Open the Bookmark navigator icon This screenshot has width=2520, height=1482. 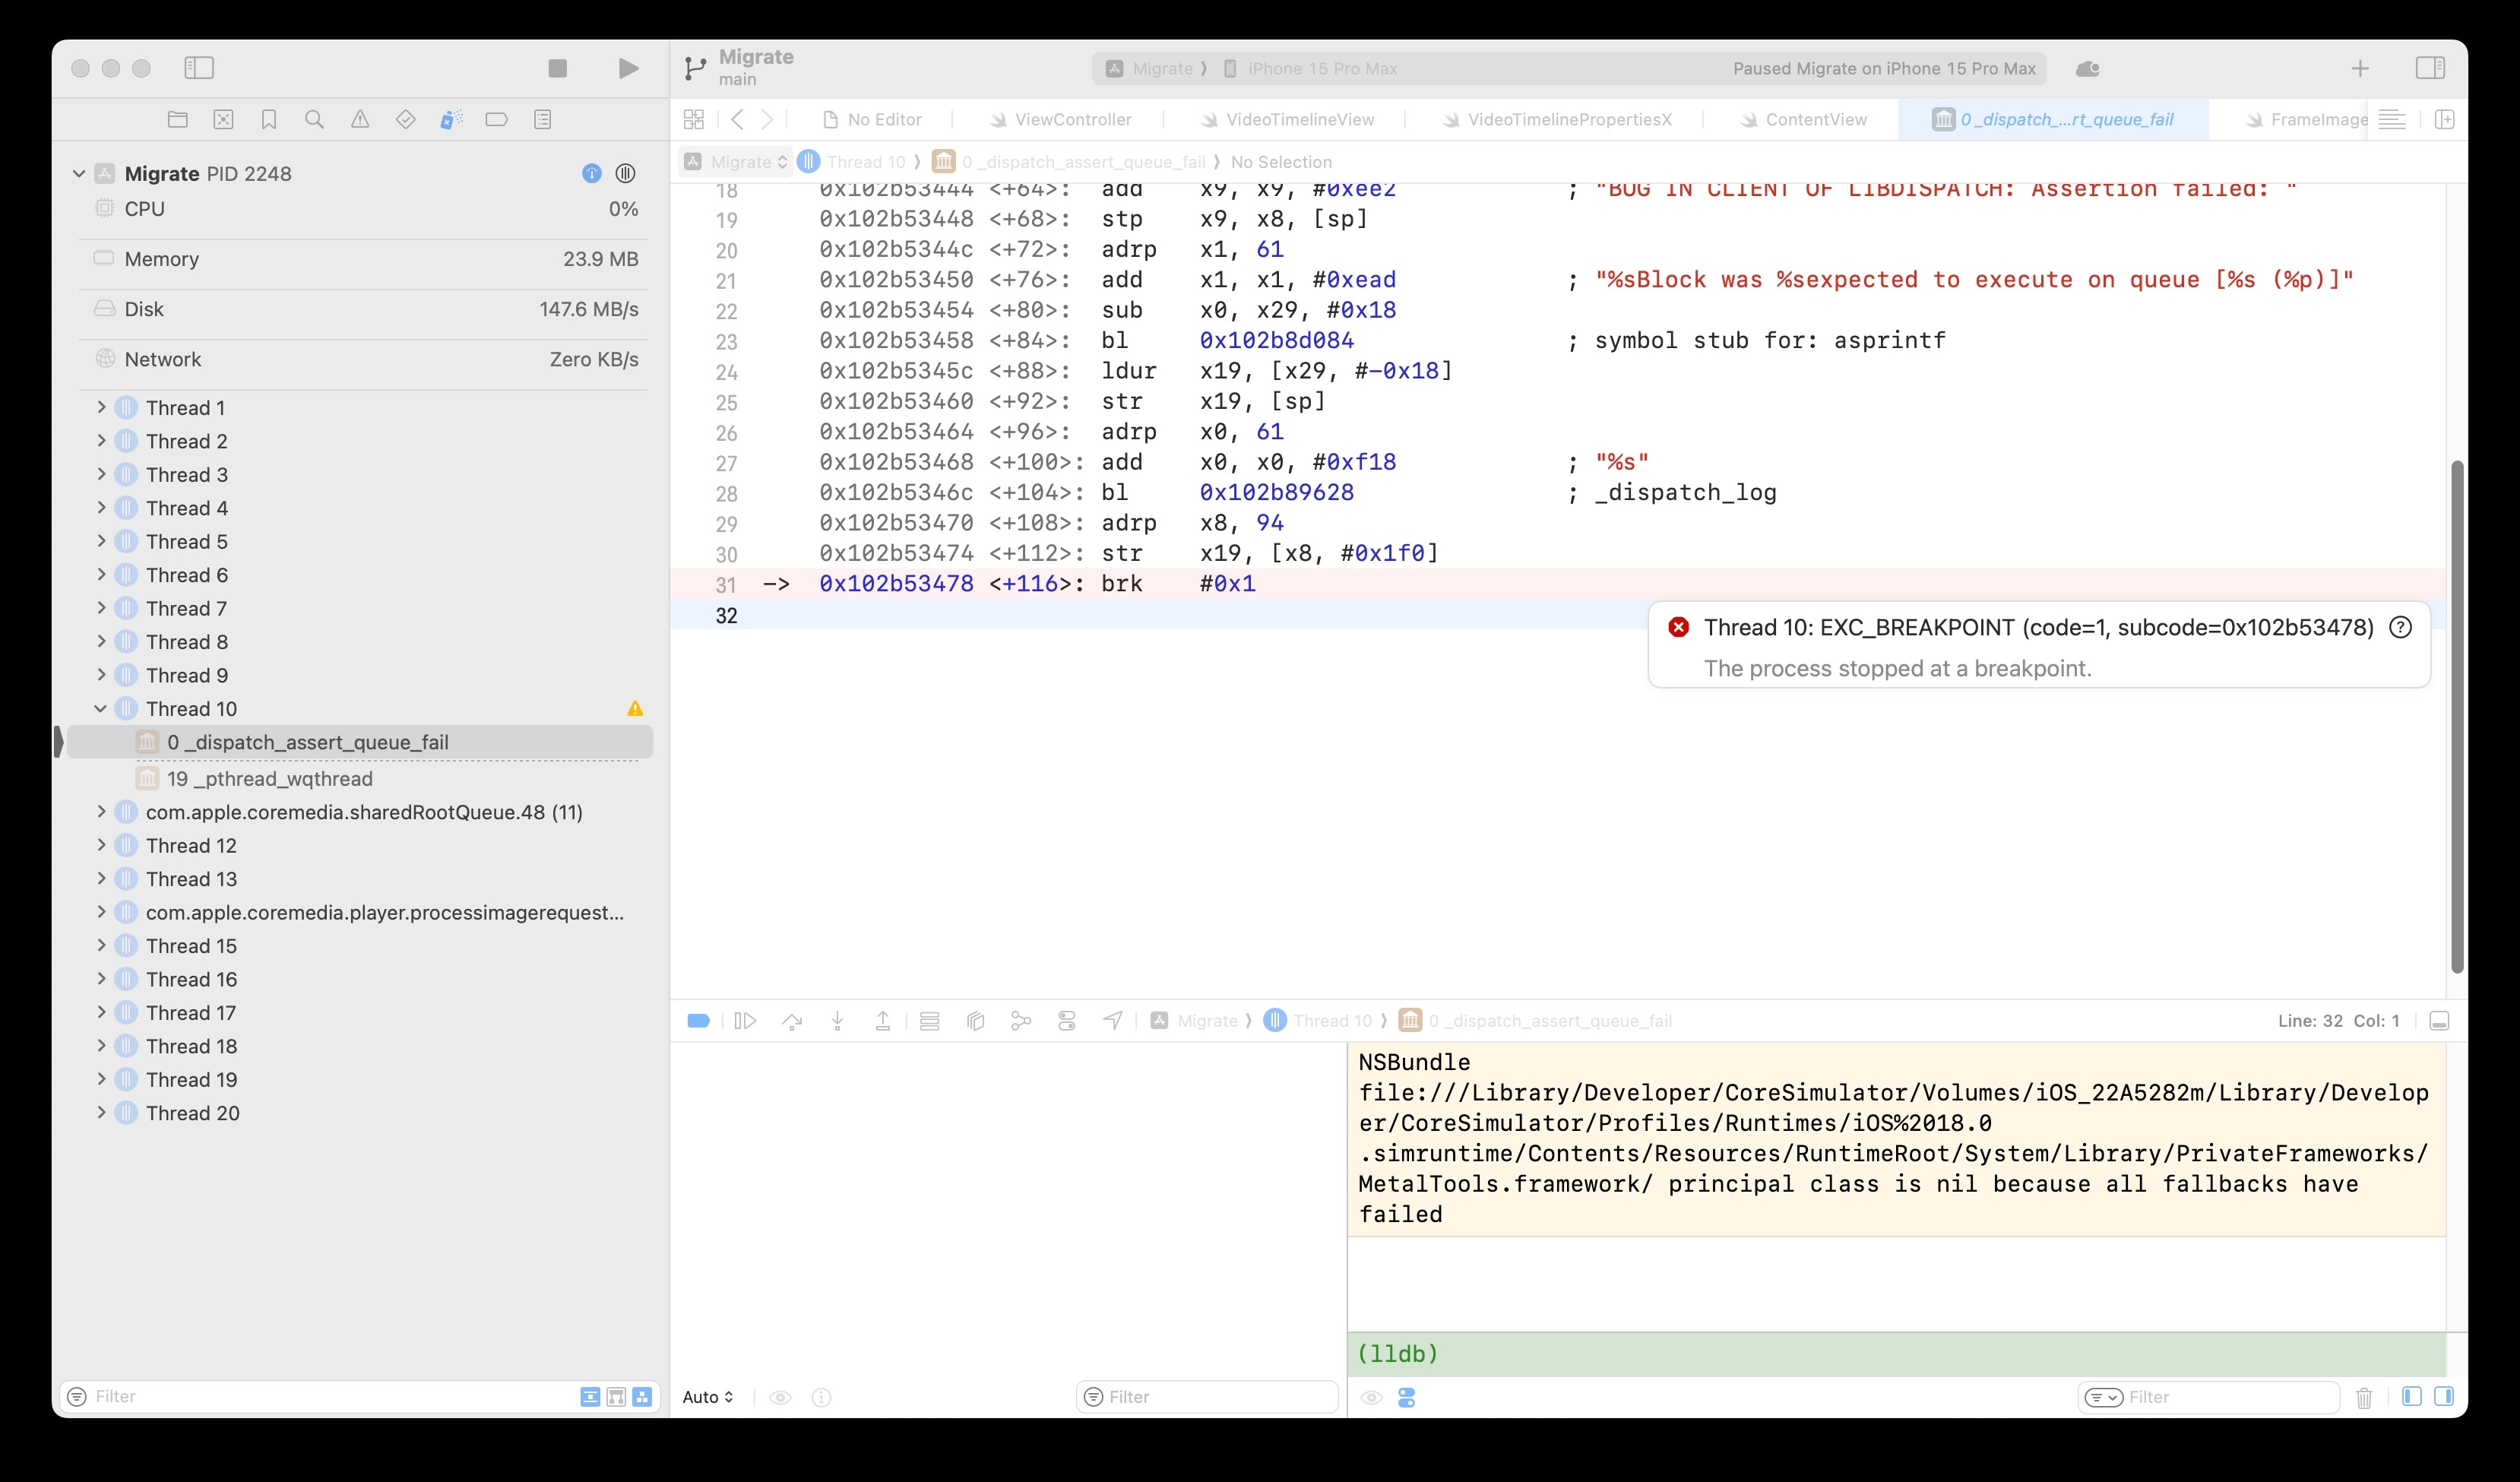(x=269, y=120)
